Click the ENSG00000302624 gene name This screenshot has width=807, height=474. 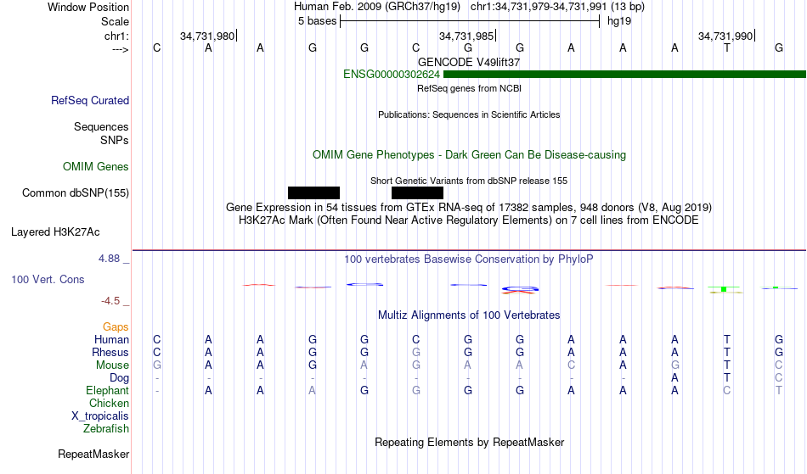391,75
